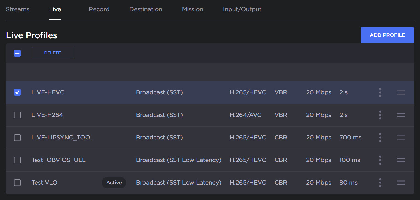Select the LIVE-LIPSYNC_TOOL profile name
420x200 pixels.
62,138
